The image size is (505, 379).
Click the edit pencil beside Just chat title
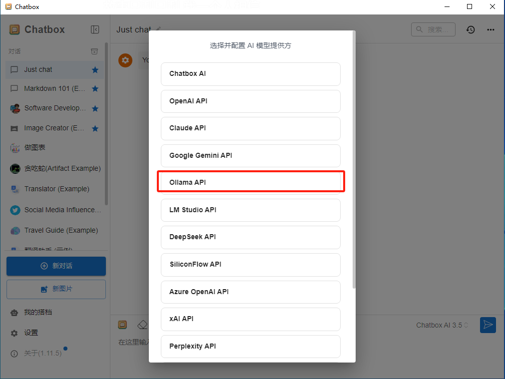point(158,29)
